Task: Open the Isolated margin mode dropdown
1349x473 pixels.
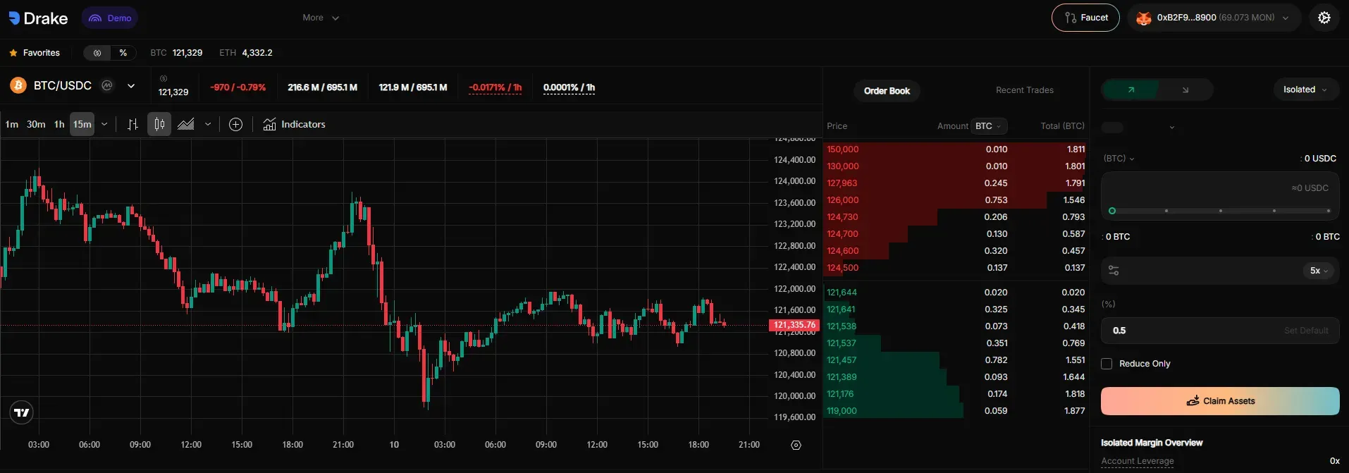Action: 1305,90
